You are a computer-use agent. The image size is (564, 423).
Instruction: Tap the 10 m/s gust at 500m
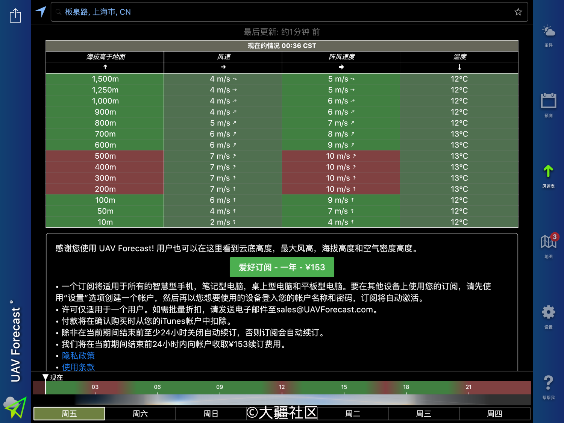click(x=341, y=156)
